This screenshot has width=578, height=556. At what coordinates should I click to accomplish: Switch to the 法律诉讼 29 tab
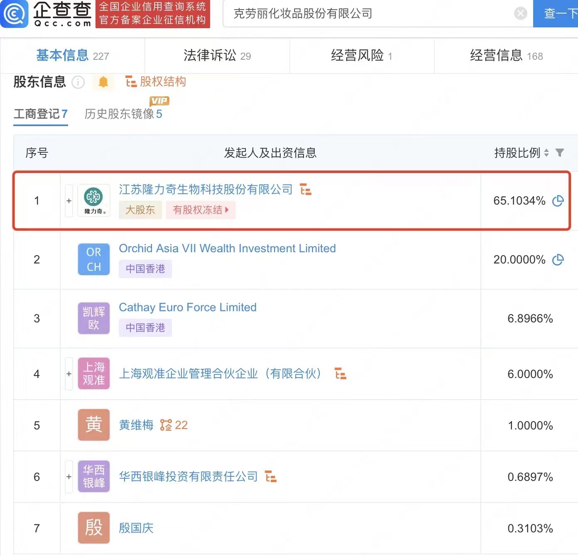pyautogui.click(x=217, y=56)
